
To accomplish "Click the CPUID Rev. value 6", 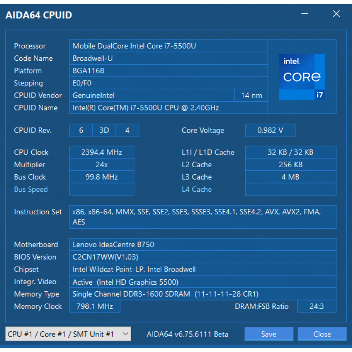I will coord(81,130).
